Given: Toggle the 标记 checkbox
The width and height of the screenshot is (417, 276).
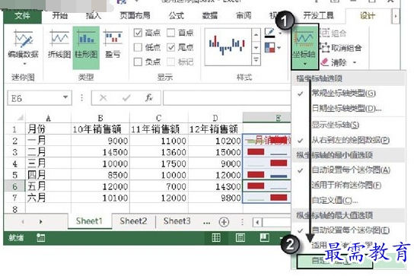Looking at the screenshot, I should [170, 62].
